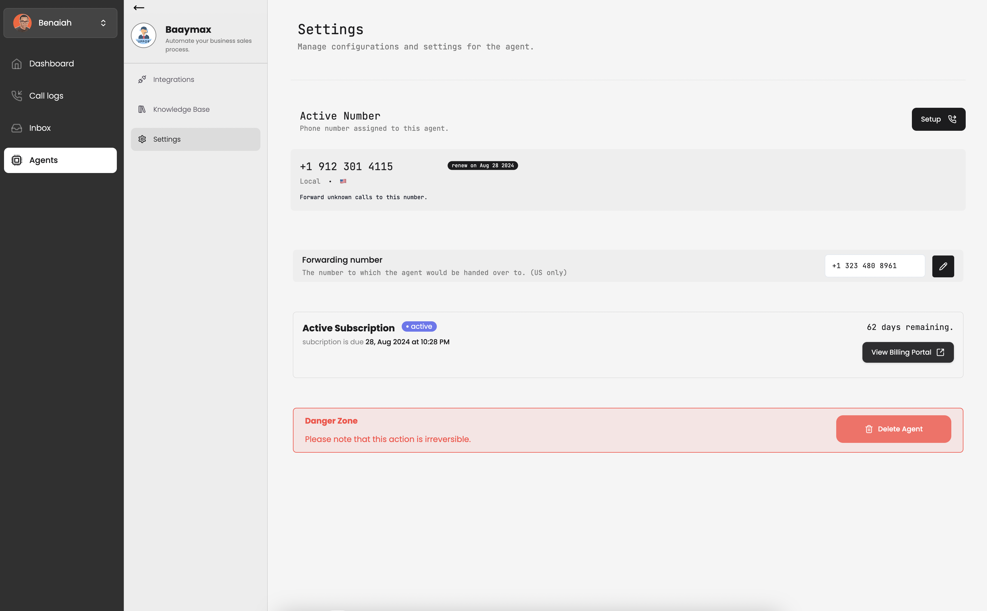The image size is (987, 611).
Task: Click the renew on Aug 28 2024 badge
Action: 482,166
